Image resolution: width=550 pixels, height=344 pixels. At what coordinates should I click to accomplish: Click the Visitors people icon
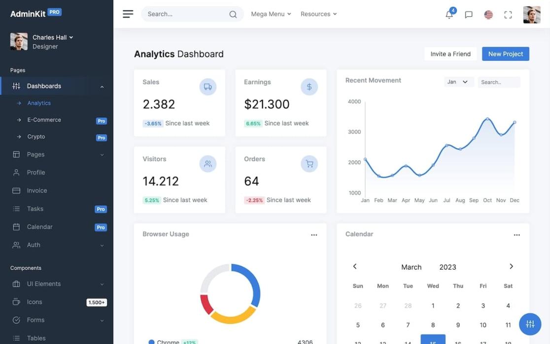(207, 163)
